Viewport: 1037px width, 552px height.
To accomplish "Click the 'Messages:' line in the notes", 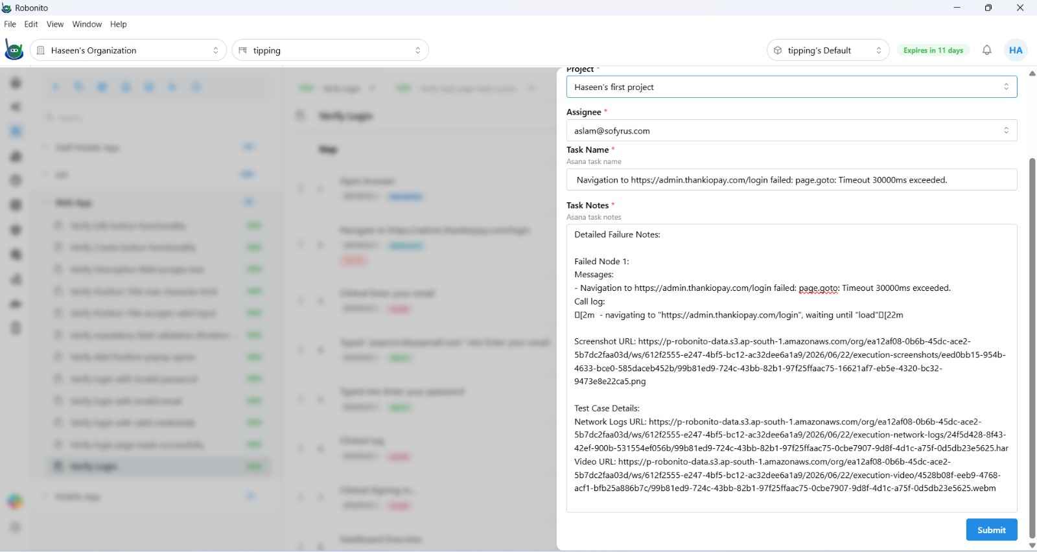I will [594, 275].
